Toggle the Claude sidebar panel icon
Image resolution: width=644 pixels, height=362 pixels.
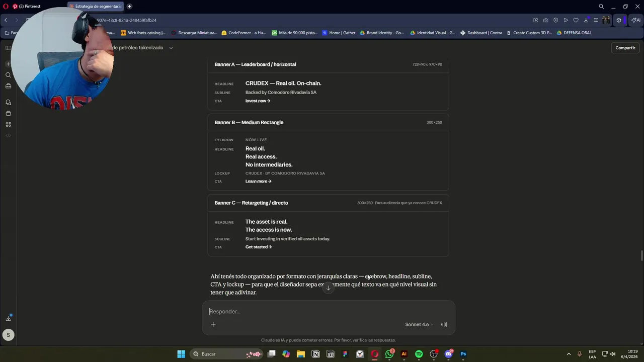8,48
